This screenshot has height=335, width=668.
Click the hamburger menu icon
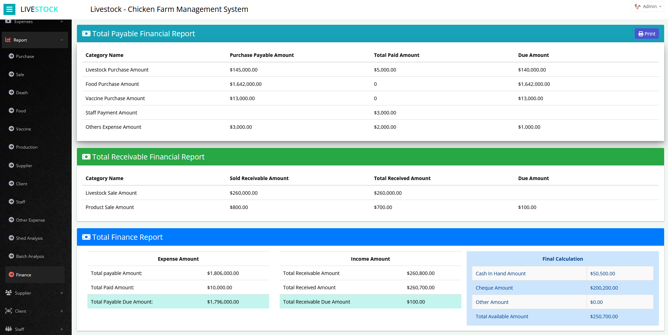click(9, 9)
